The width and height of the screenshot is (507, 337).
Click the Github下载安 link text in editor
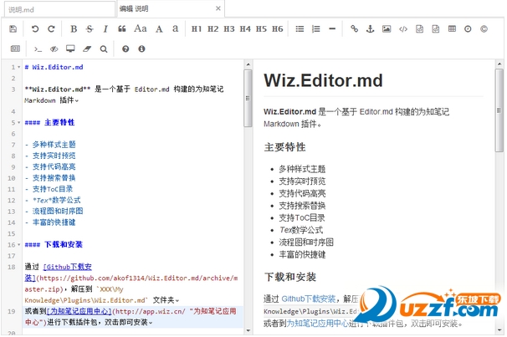67,267
